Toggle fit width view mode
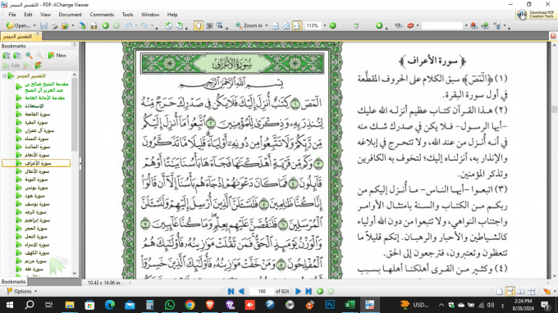Viewport: 558px width, 313px height. point(297,25)
